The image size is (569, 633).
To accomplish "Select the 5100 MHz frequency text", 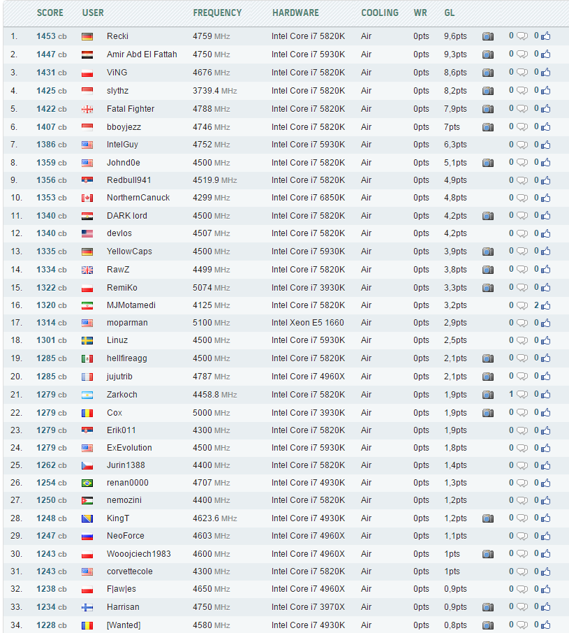I will tap(211, 323).
